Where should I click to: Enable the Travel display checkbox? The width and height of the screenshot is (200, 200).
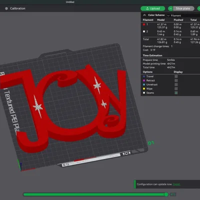pyautogui.click(x=176, y=76)
